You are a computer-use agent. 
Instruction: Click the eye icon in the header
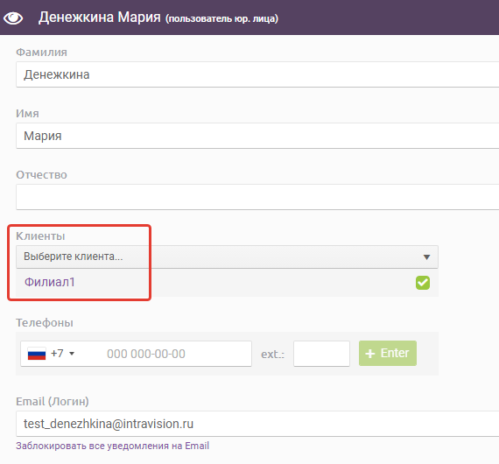click(x=13, y=18)
